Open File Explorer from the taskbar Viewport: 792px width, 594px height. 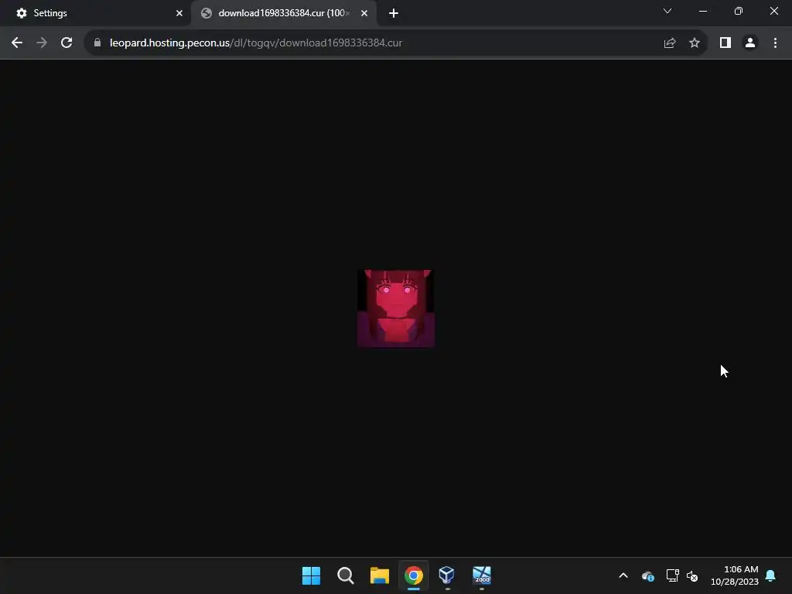tap(379, 575)
